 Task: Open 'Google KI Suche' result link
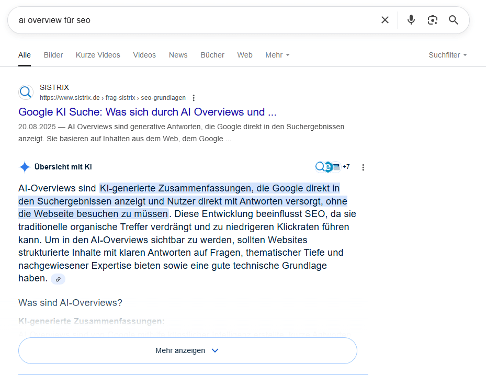point(147,112)
